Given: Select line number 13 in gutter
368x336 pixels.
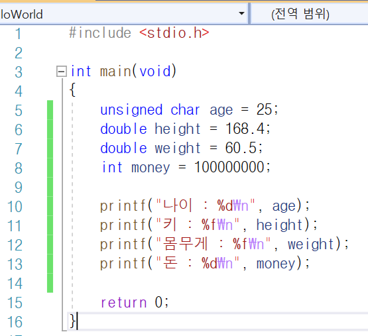Looking at the screenshot, I should coord(15,264).
